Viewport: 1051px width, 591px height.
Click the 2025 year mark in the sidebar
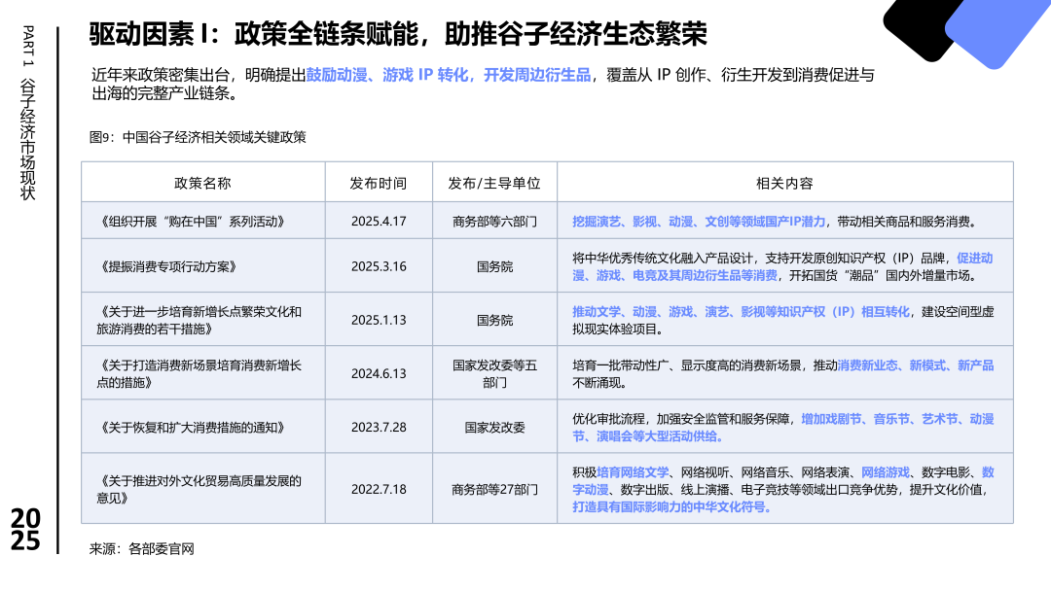[25, 529]
